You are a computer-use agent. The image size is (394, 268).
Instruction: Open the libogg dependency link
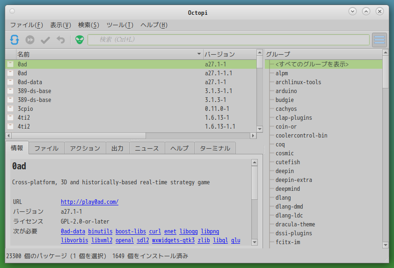[189, 232]
